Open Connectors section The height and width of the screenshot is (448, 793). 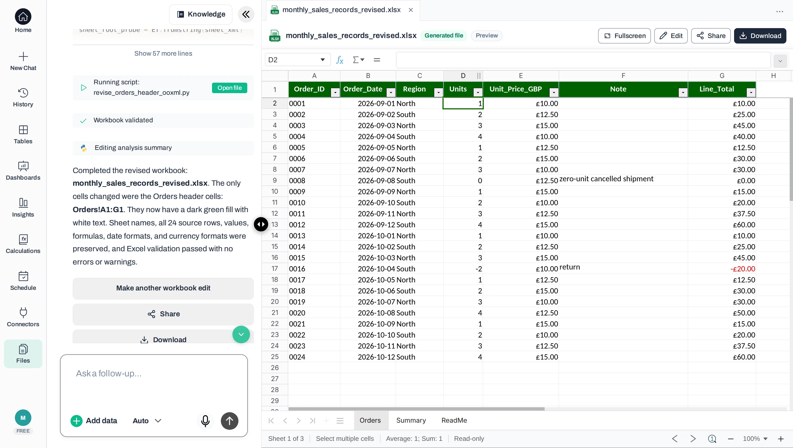[x=23, y=317]
